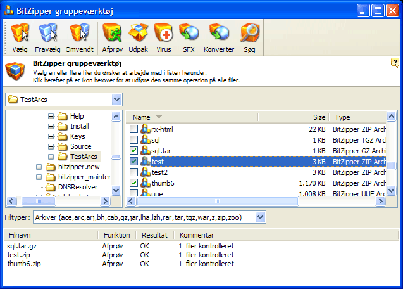The width and height of the screenshot is (403, 289).
Task: Click the Help folder icon in tree
Action: (x=63, y=116)
